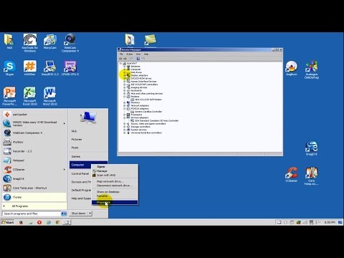Open Core Temp desktop shortcut
The width and height of the screenshot is (344, 258).
tap(312, 176)
